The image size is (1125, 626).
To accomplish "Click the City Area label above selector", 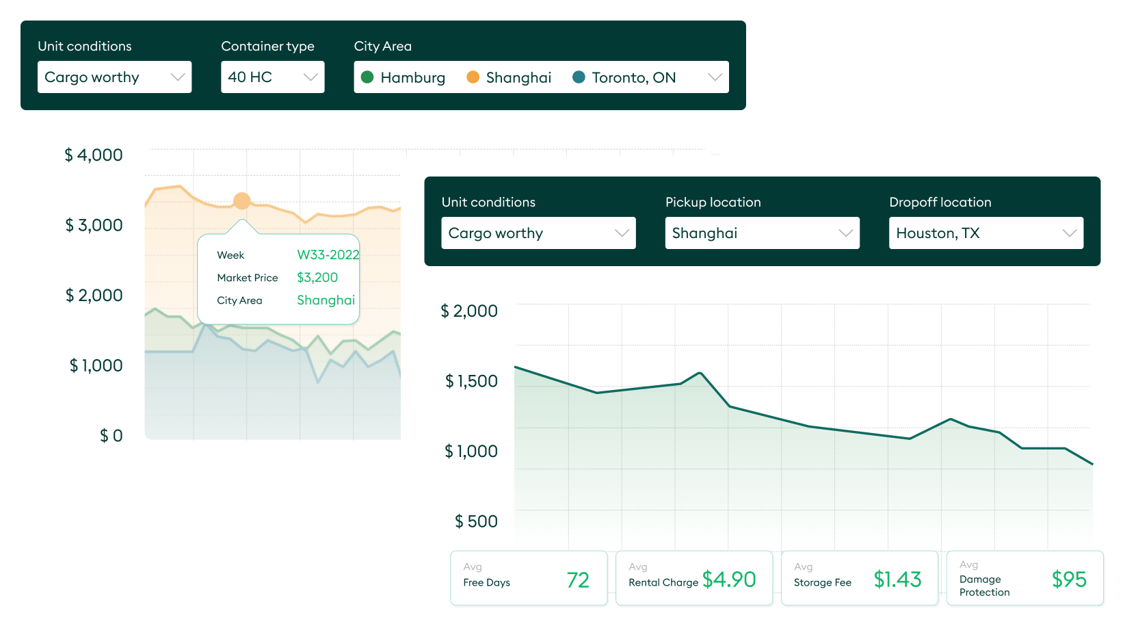I will pos(383,47).
